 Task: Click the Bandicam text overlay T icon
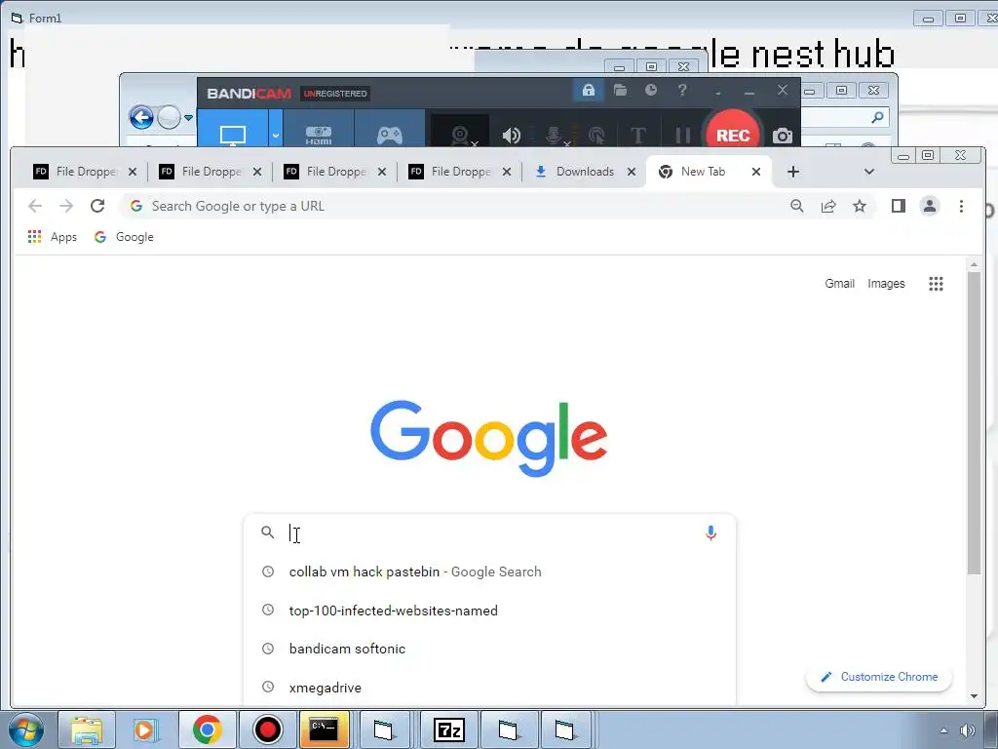click(x=638, y=135)
